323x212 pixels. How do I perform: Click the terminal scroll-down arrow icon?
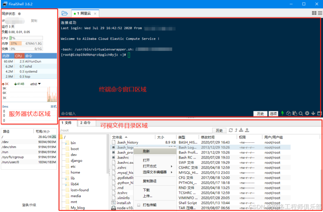tap(313, 113)
